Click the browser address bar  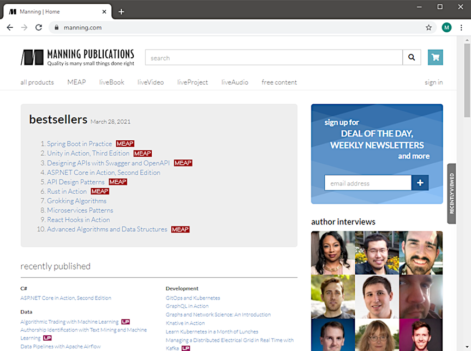[x=243, y=28]
